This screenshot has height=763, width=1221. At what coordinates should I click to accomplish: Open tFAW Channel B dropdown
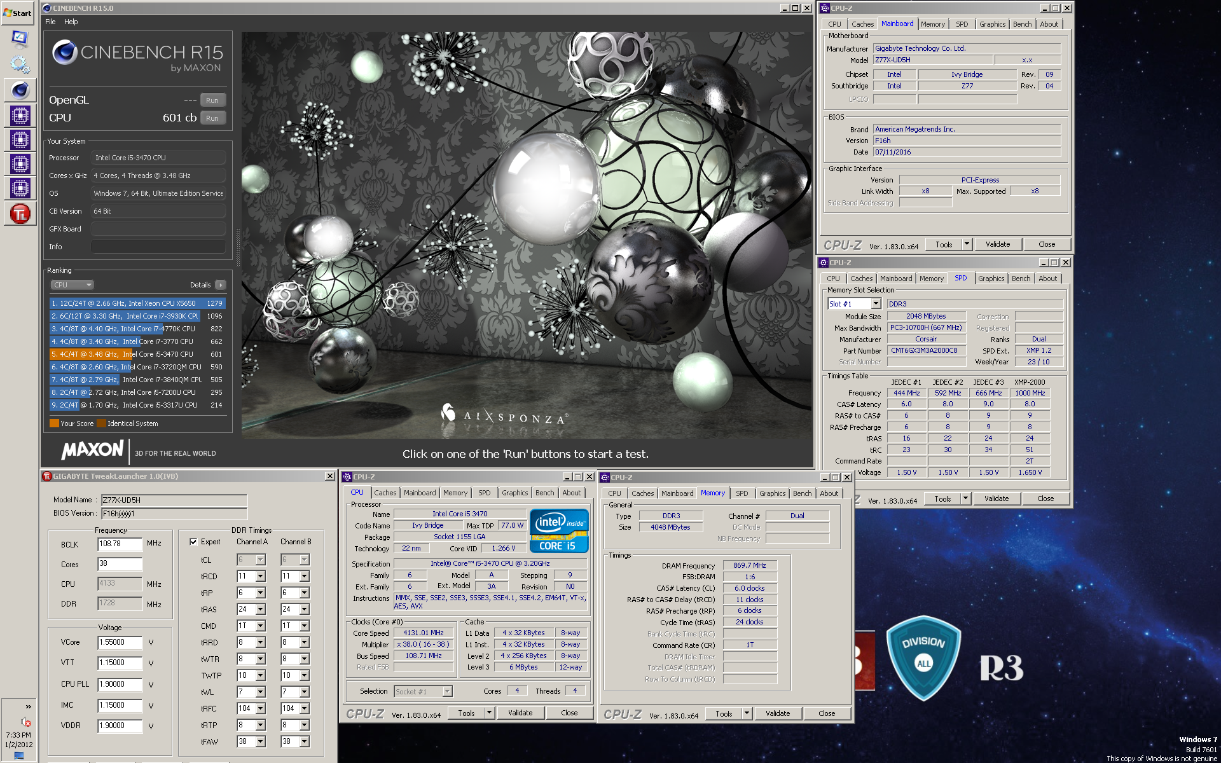coord(305,742)
